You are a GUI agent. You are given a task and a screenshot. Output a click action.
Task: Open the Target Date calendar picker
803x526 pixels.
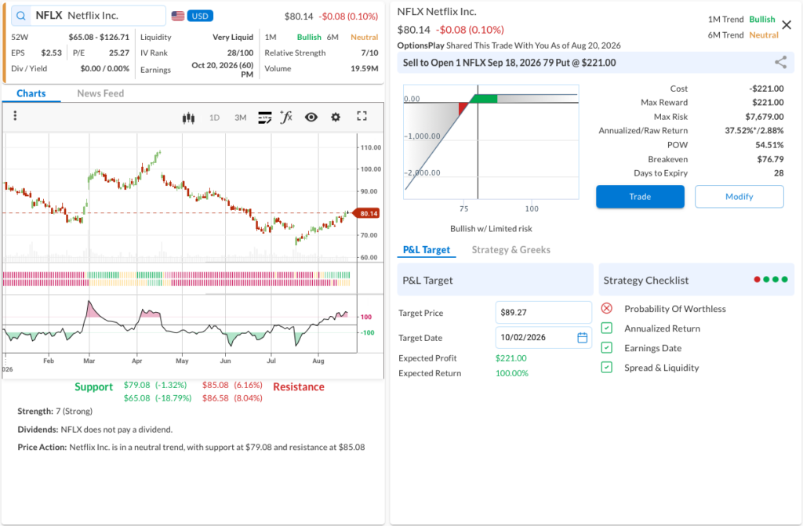click(583, 338)
